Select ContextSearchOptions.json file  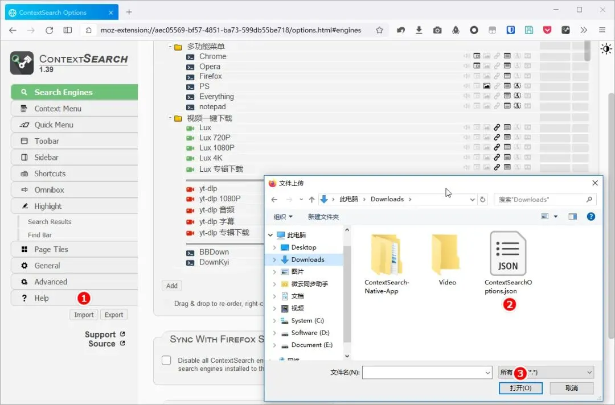pyautogui.click(x=508, y=263)
